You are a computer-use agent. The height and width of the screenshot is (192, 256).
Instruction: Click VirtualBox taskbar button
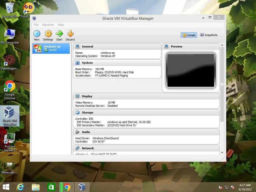tap(82, 187)
